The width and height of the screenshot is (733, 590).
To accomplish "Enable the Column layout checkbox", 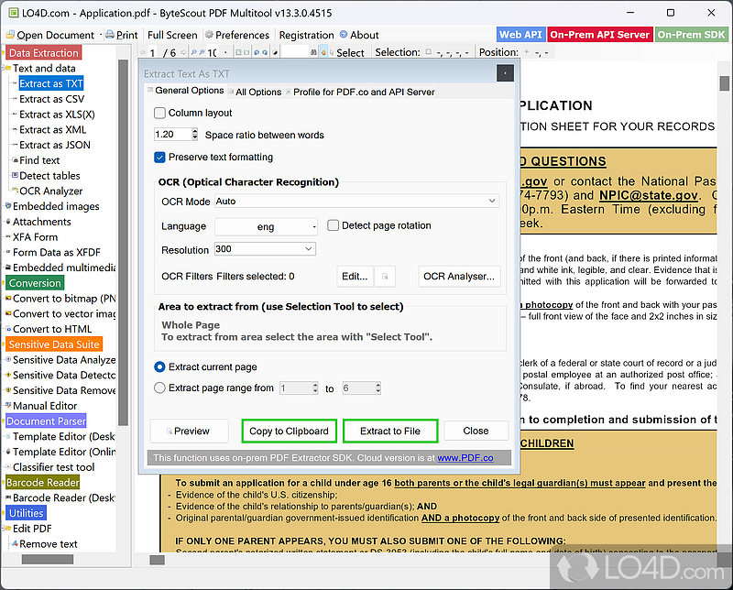I will [x=159, y=113].
